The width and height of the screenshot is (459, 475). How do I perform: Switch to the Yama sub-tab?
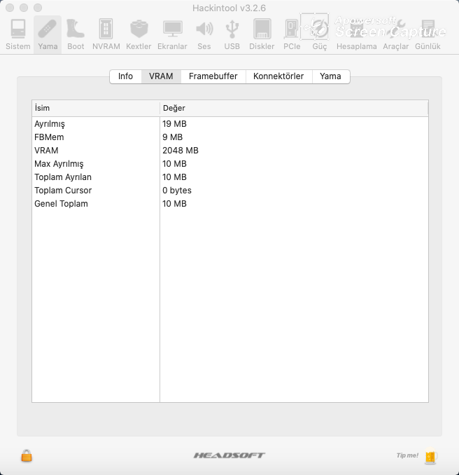tap(331, 76)
